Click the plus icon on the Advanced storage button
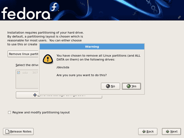The height and width of the screenshot is (138, 184). pyautogui.click(x=35, y=95)
